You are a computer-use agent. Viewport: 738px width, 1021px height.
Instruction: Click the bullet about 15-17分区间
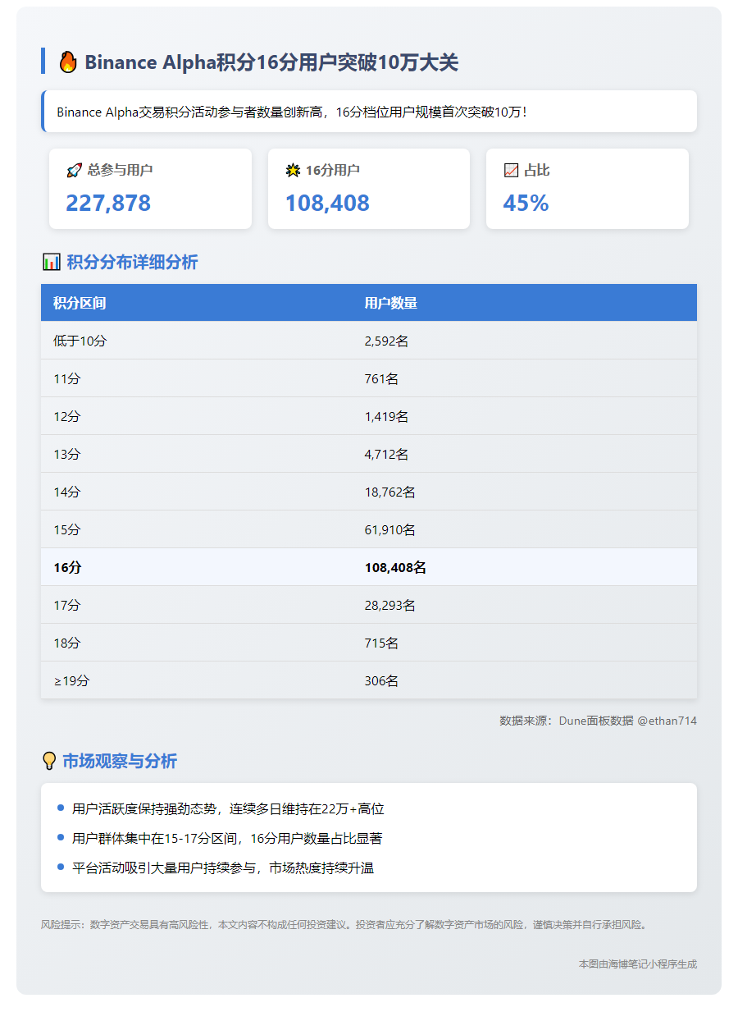pyautogui.click(x=227, y=838)
